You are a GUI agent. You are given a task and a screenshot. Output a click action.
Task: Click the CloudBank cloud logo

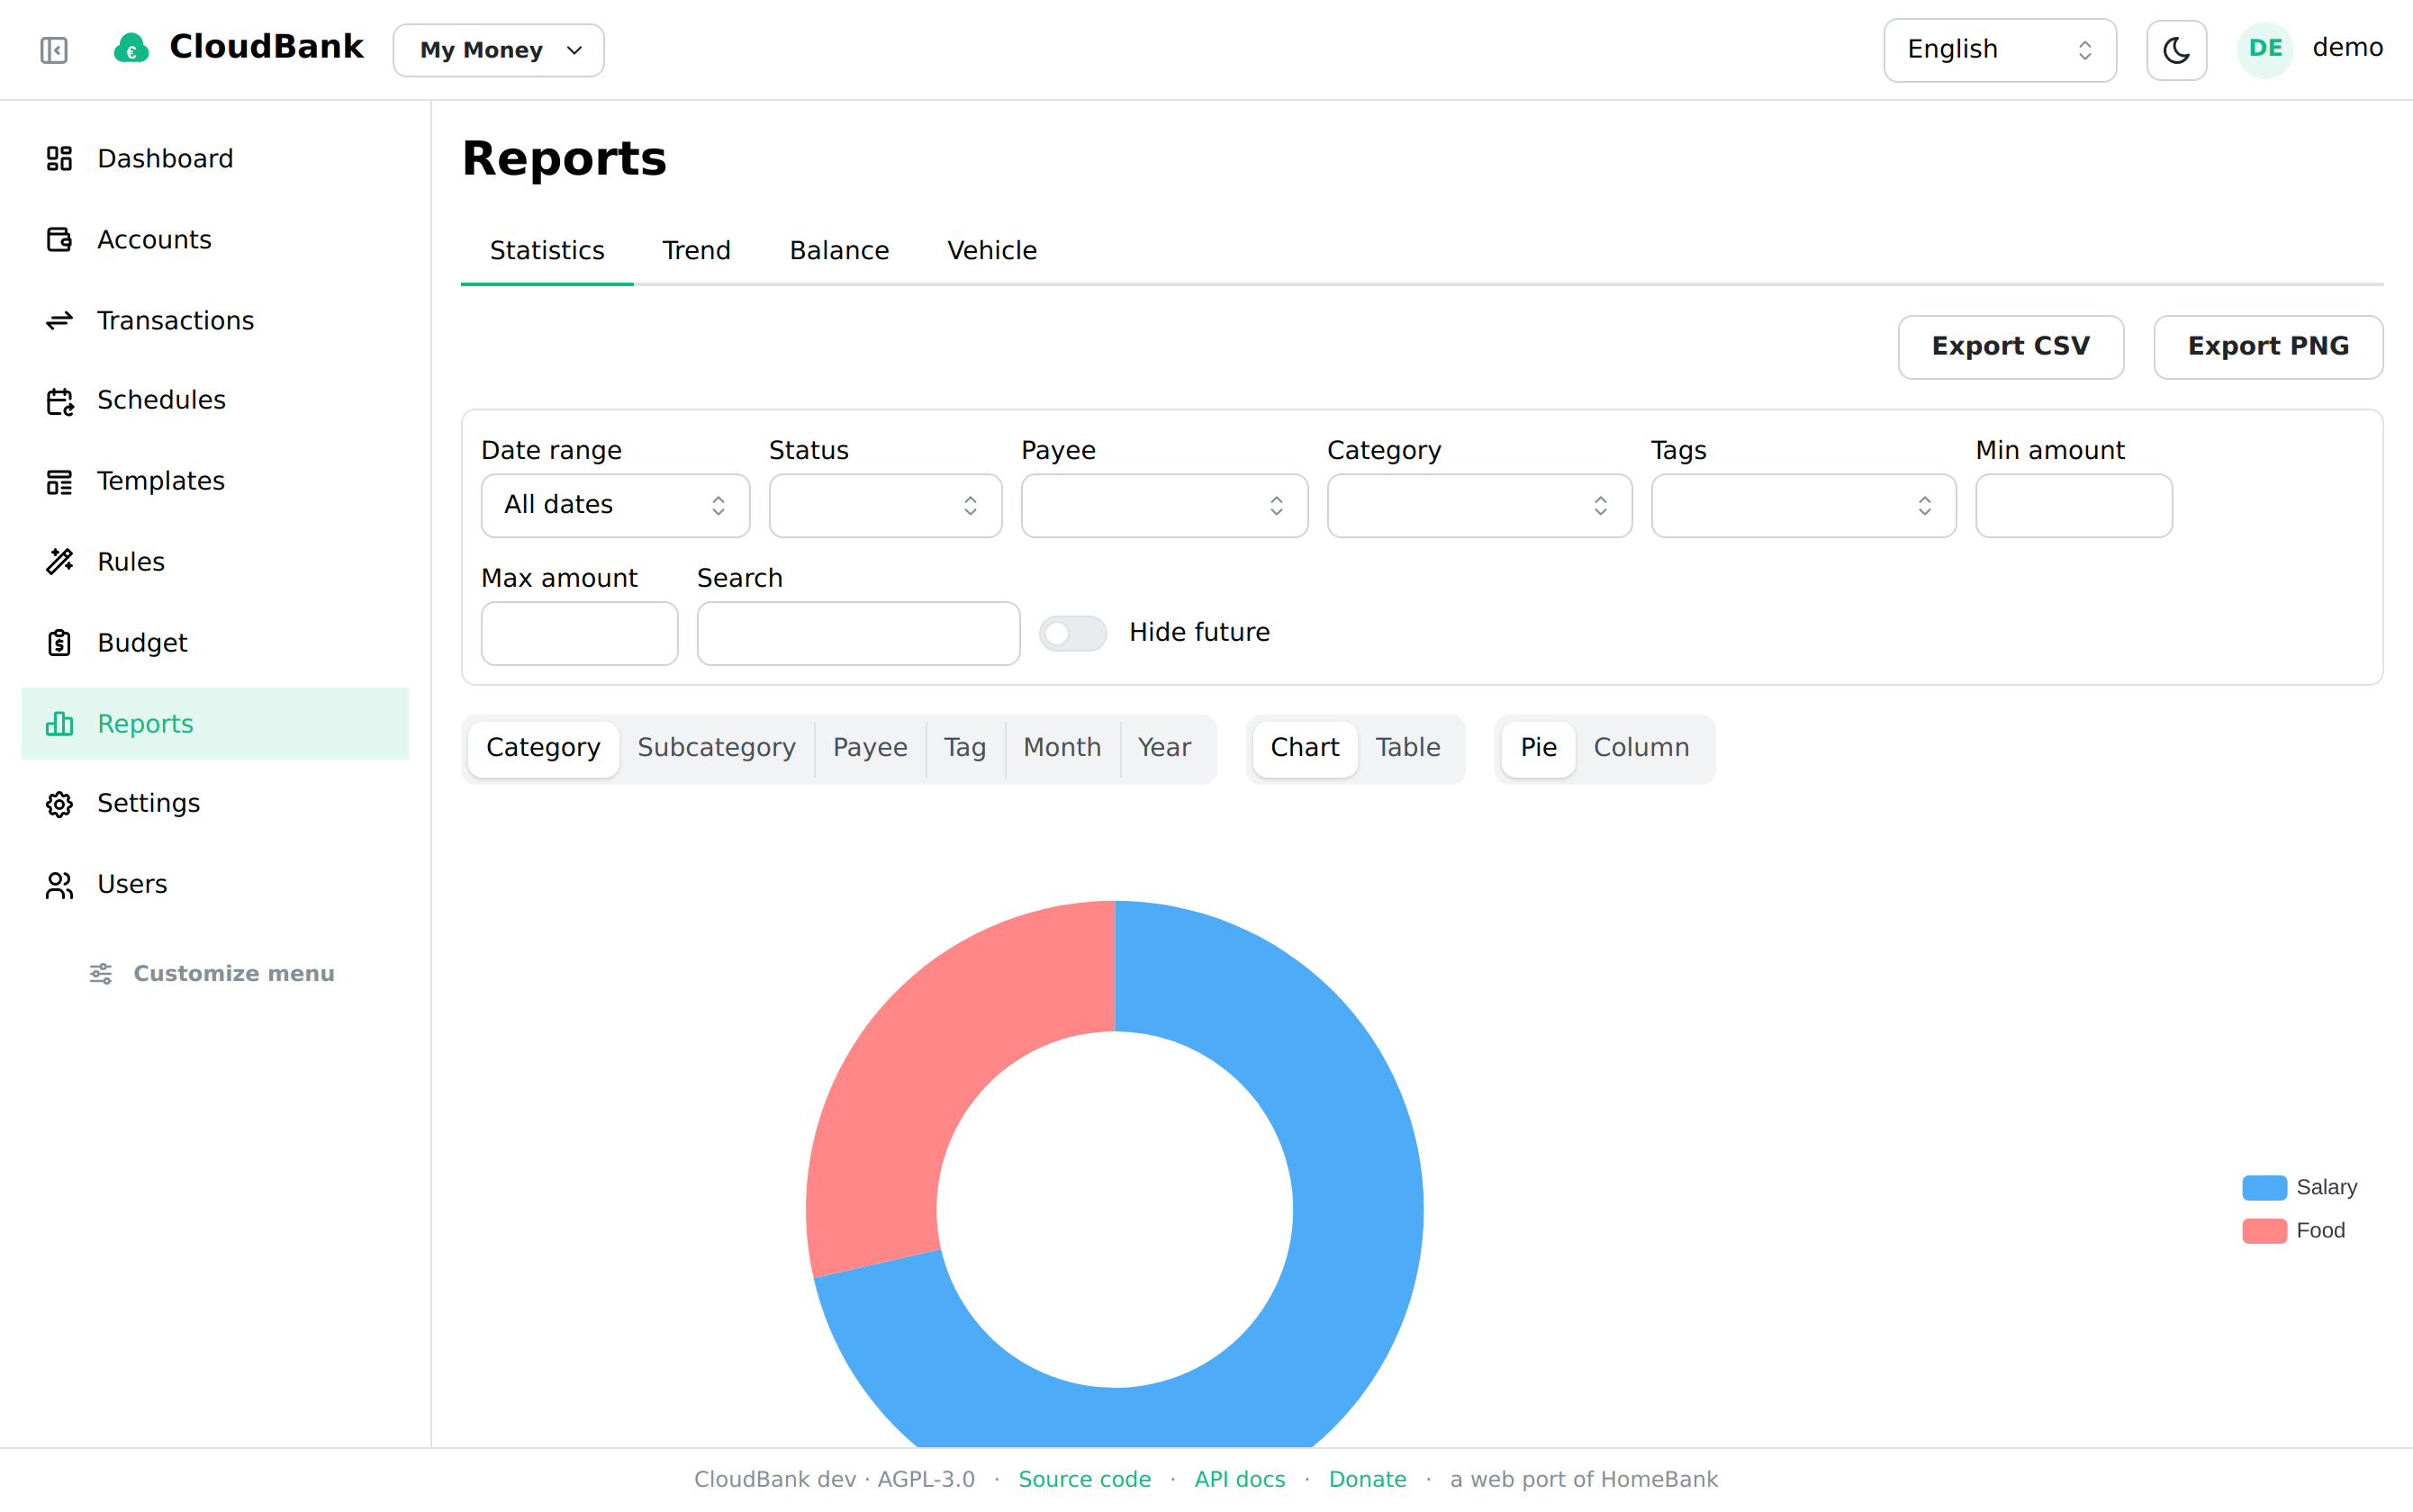click(131, 48)
